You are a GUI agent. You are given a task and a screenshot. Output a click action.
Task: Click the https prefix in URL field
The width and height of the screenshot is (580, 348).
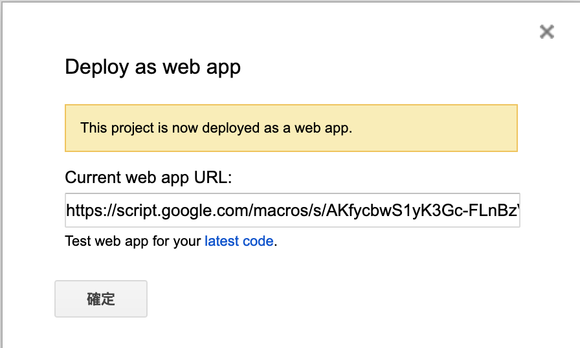86,210
